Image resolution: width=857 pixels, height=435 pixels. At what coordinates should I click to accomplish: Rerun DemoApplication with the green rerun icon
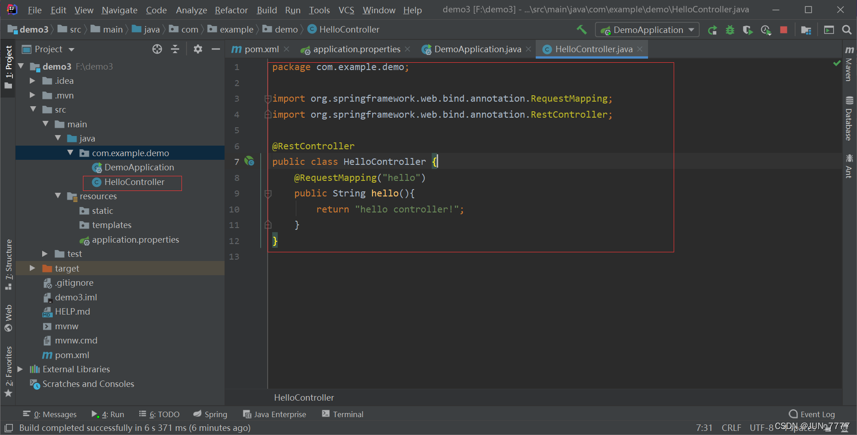712,30
